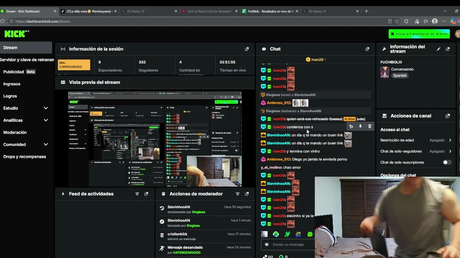The width and height of the screenshot is (460, 258).
Task: Open a new browser tab
Action: 366,11
